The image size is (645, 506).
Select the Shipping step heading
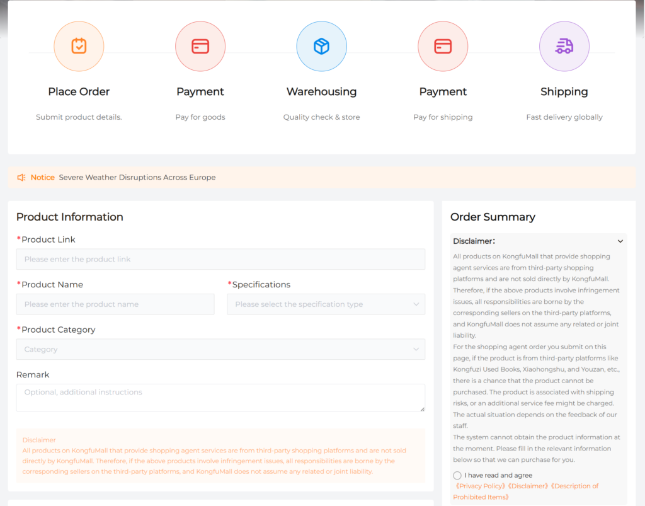(x=564, y=92)
